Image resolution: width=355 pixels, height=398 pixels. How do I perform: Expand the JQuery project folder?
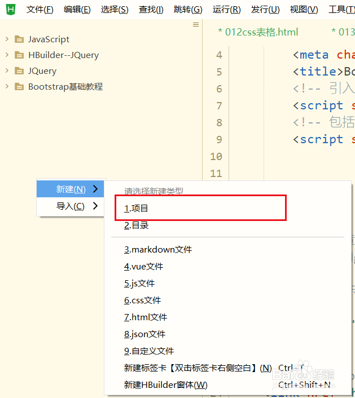click(x=7, y=70)
